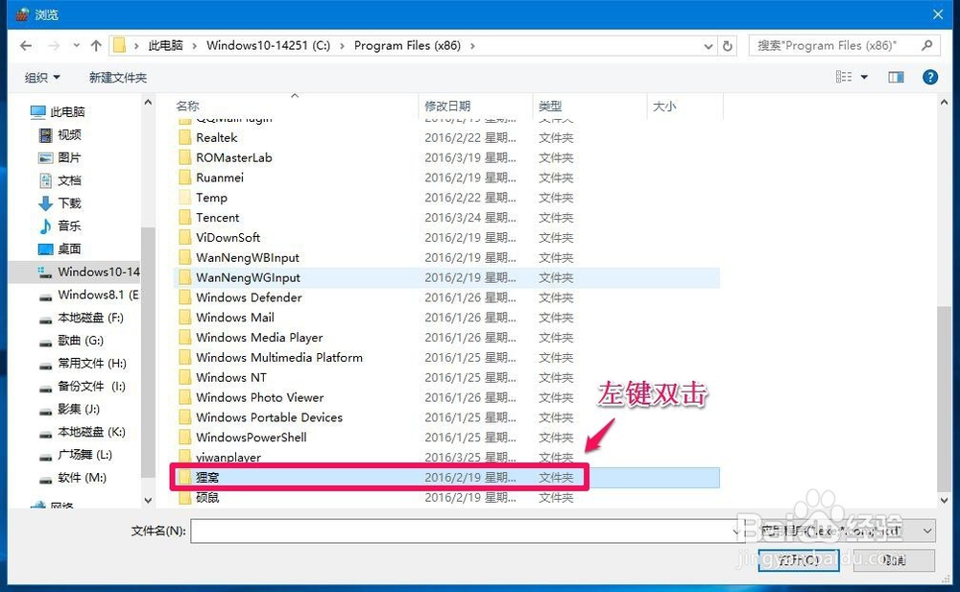Sort by the 修改日期 column header
960x592 pixels.
coord(446,107)
